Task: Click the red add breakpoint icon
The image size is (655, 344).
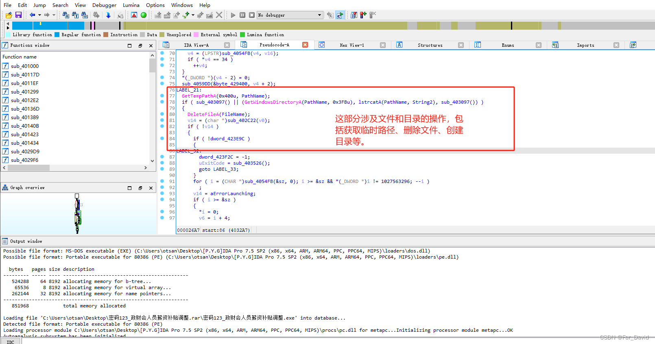Action: pyautogui.click(x=363, y=15)
